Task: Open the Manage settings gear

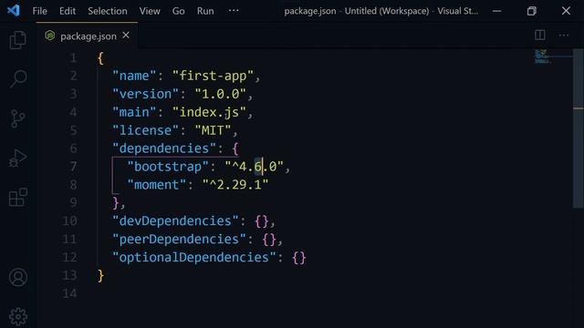Action: 18,317
